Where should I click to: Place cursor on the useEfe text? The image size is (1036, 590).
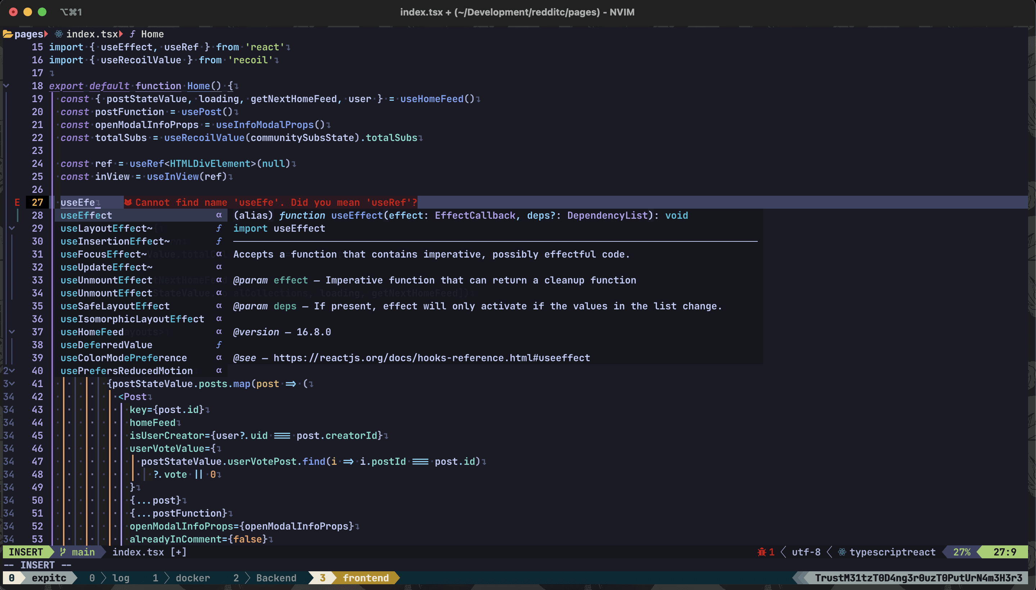(x=77, y=202)
